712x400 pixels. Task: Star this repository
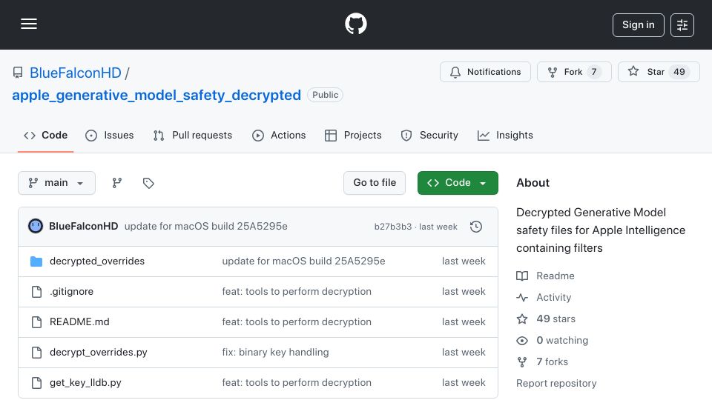(659, 72)
